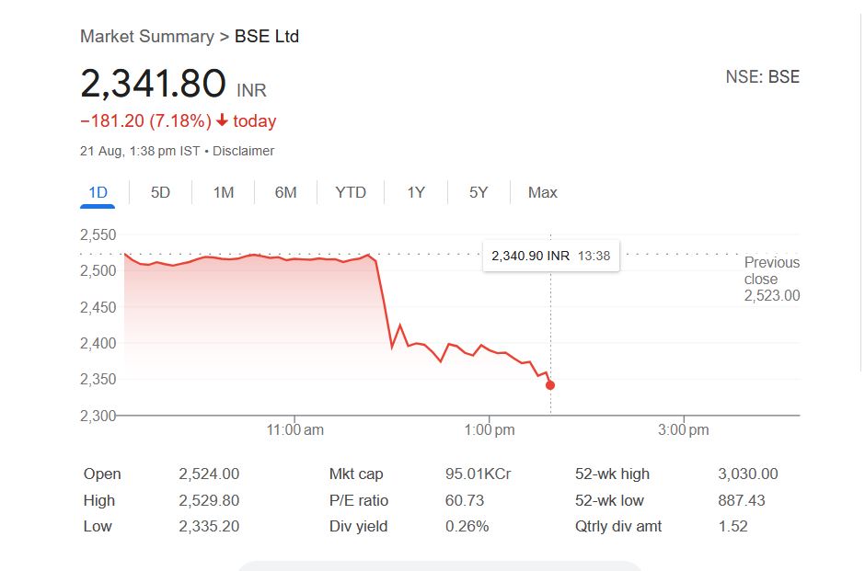Screen dimensions: 865x571
Task: Select the 5D time range tab
Action: coord(160,192)
